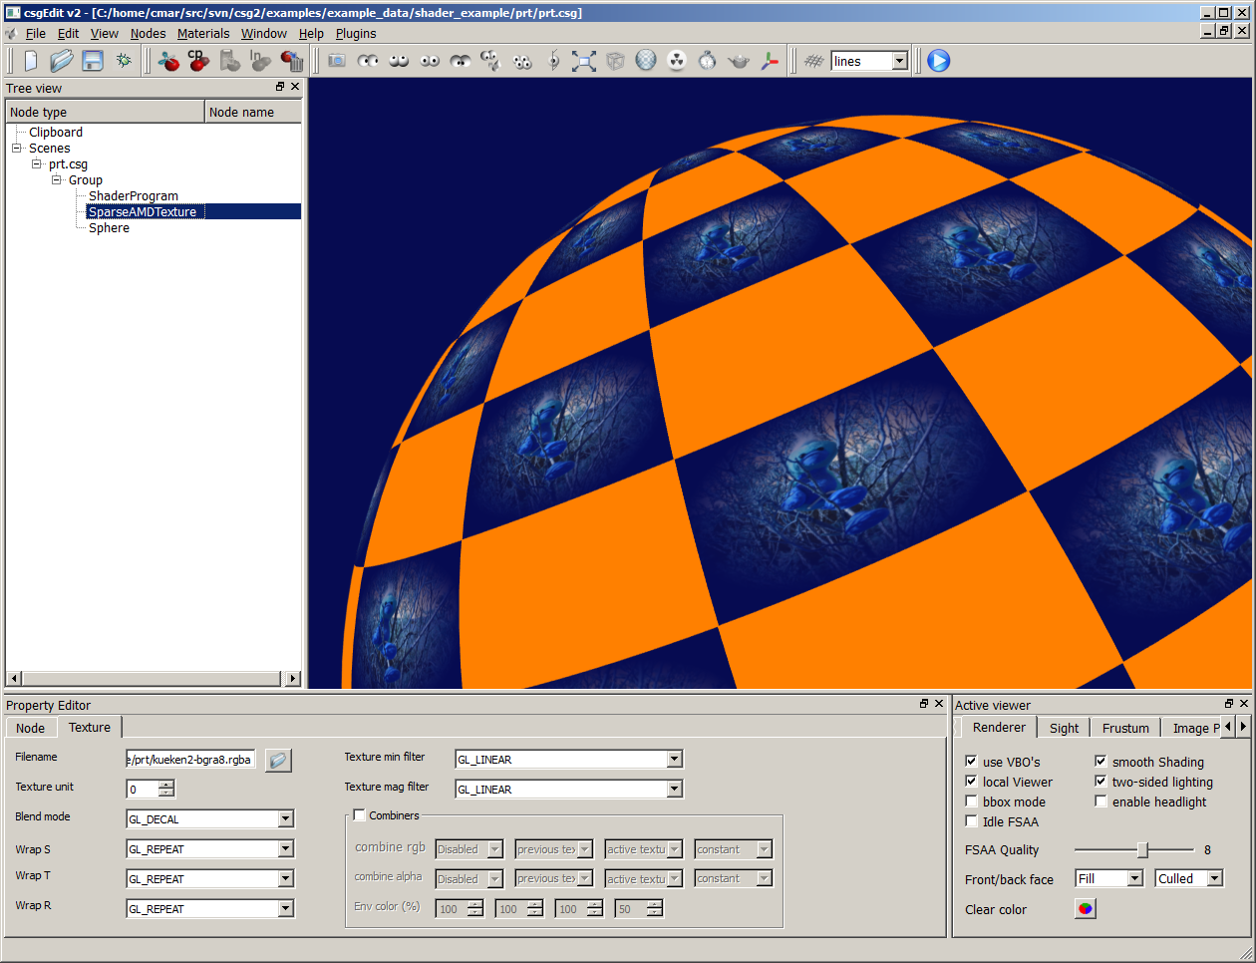Select the Sphere node in tree
The height and width of the screenshot is (963, 1256).
click(x=109, y=228)
